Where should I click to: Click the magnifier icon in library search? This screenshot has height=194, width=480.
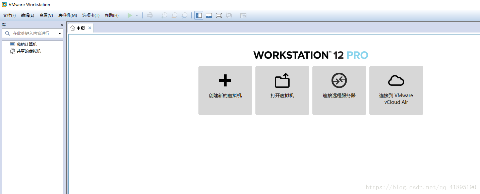pos(7,33)
